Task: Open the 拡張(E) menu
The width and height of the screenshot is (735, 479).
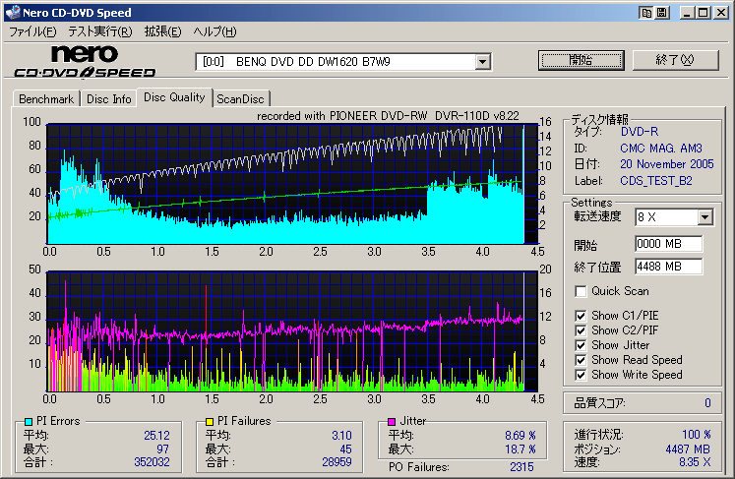Action: point(162,31)
